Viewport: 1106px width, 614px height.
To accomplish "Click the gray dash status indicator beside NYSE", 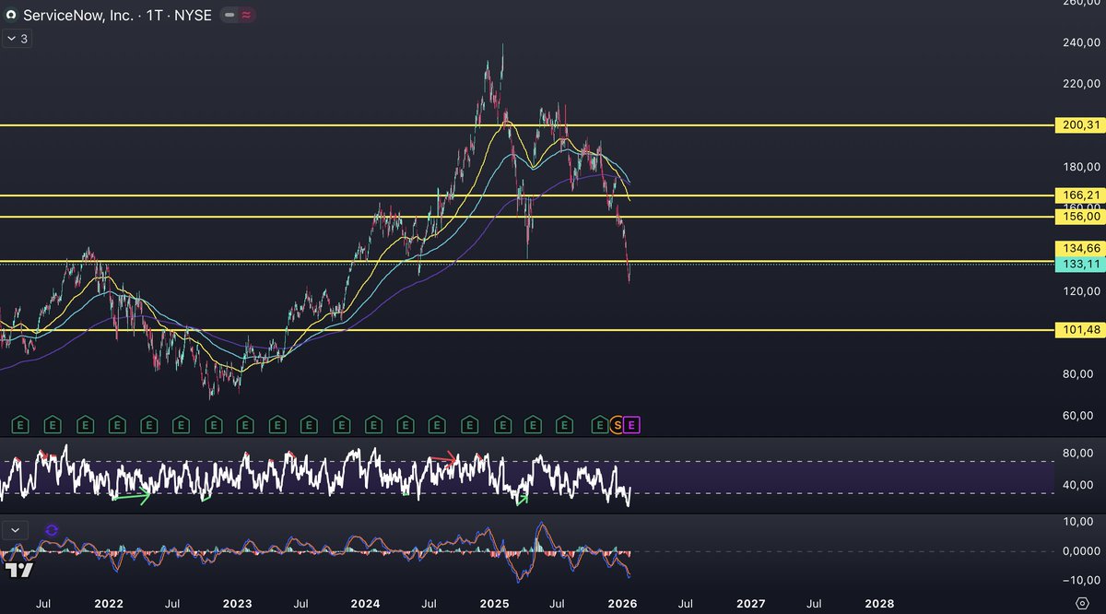I will [229, 15].
